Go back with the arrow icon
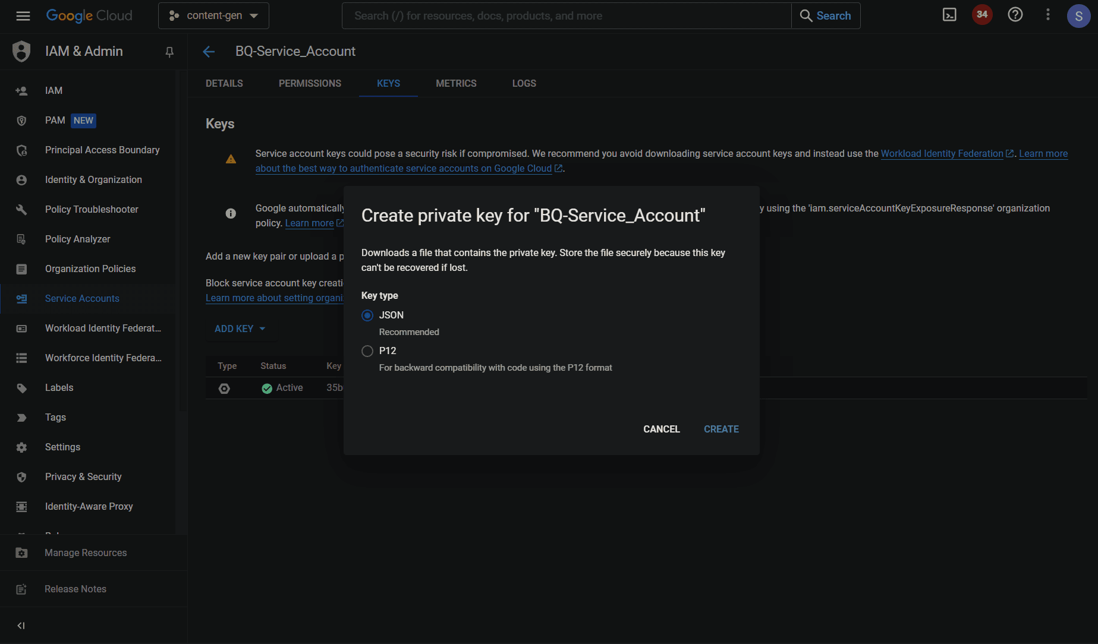Viewport: 1098px width, 644px height. tap(209, 52)
